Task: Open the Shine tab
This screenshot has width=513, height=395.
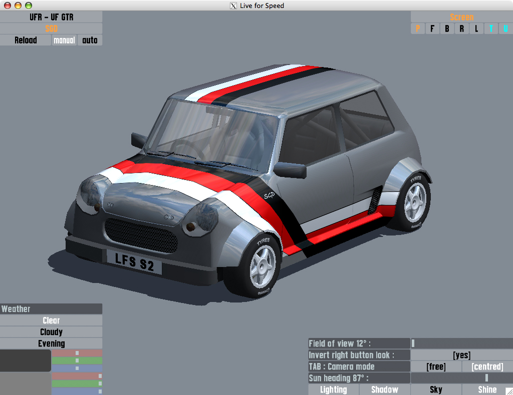Action: (487, 389)
